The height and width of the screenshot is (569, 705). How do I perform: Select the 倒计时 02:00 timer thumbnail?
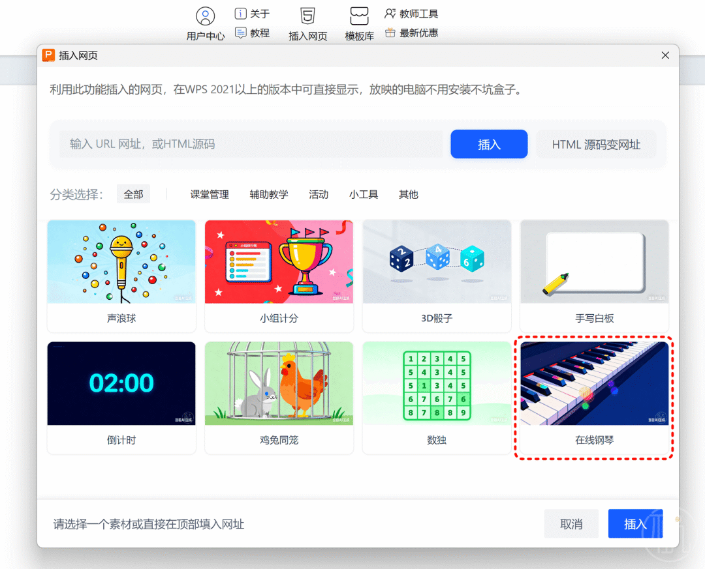point(121,383)
